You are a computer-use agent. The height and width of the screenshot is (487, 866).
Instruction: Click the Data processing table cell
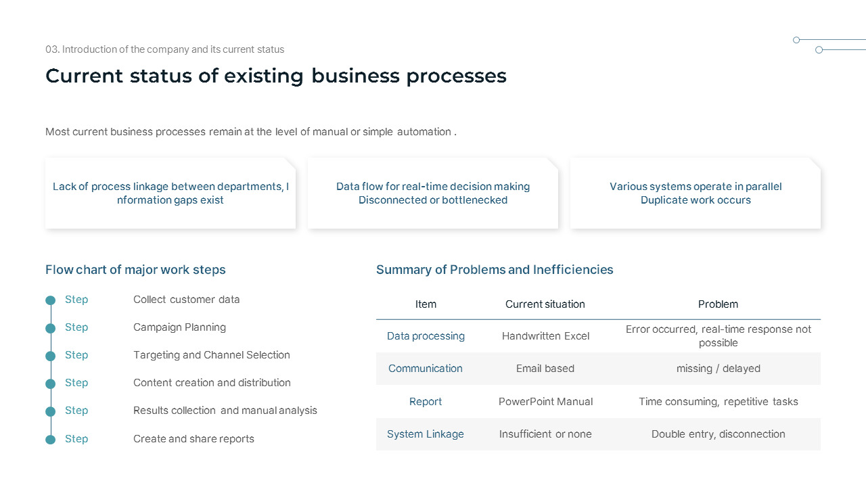(x=426, y=336)
